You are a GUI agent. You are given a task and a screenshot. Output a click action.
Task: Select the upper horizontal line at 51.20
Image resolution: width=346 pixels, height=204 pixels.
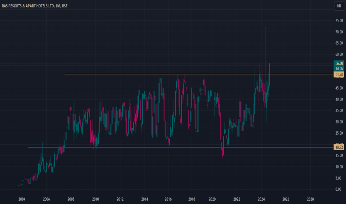(x=199, y=74)
